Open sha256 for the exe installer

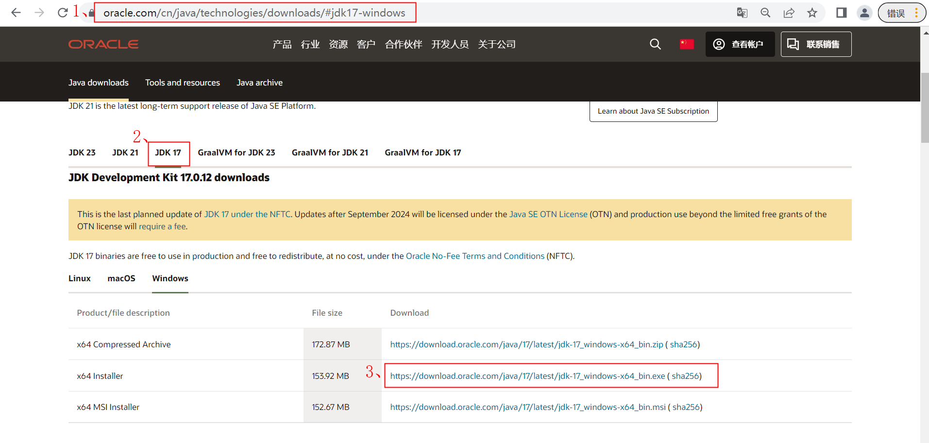coord(685,376)
